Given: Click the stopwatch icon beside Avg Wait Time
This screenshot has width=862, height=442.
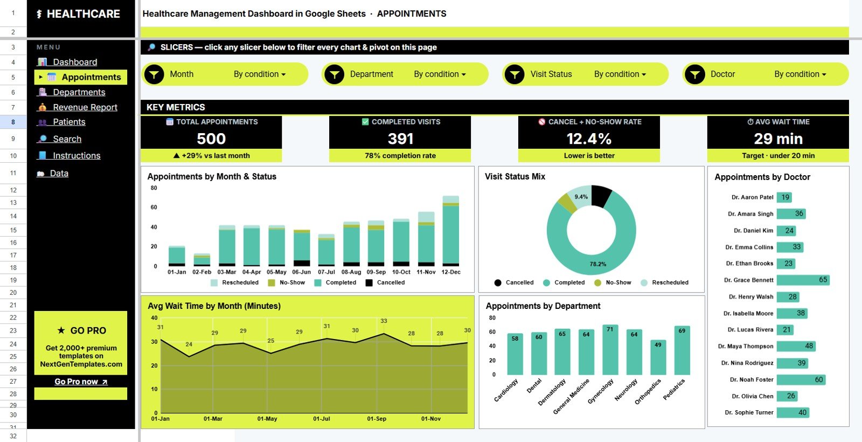Looking at the screenshot, I should click(750, 122).
